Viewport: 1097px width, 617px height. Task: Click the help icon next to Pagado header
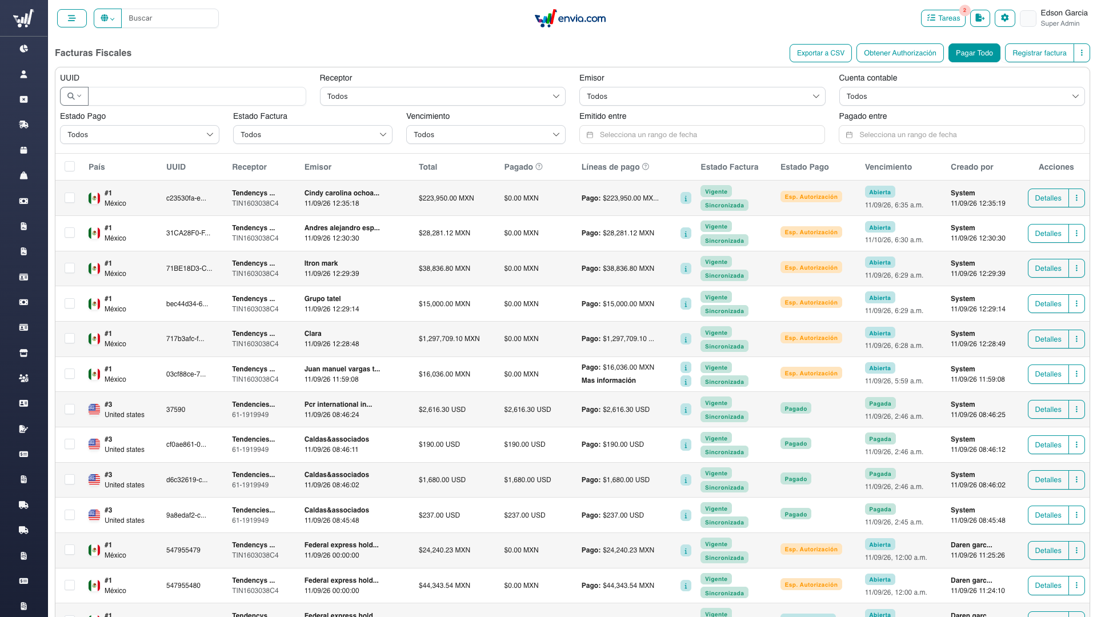click(x=539, y=167)
